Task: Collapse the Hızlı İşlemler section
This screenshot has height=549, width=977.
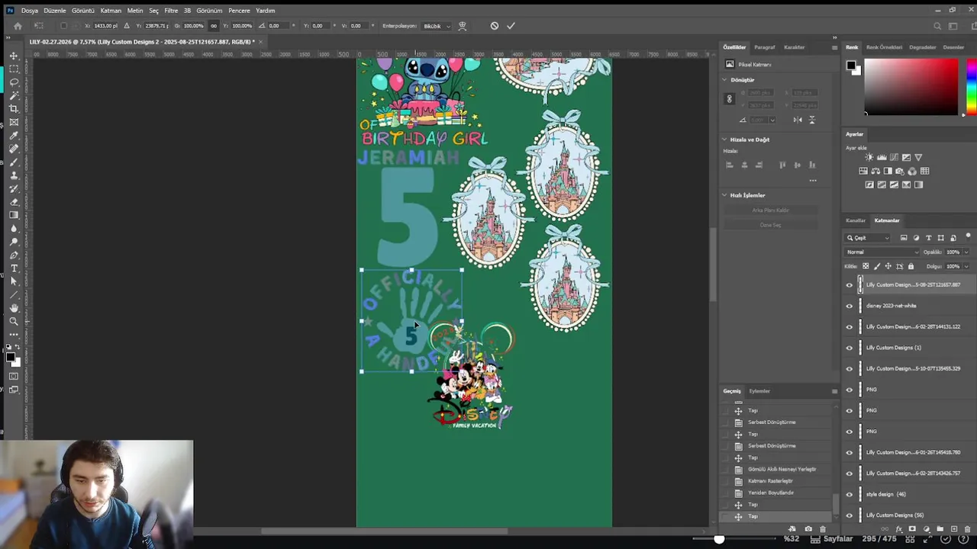Action: (x=724, y=195)
